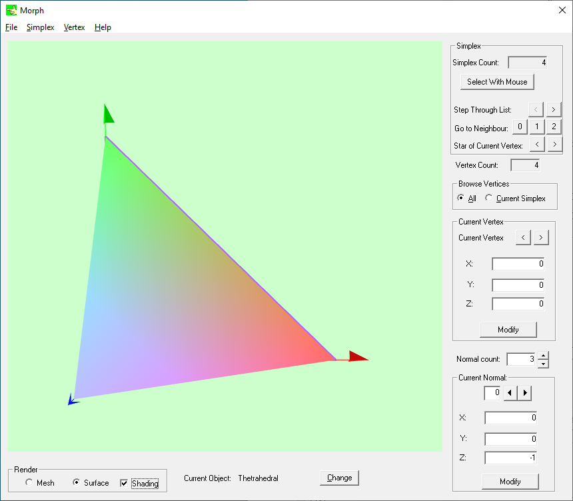
Task: Open the File menu
Action: click(x=11, y=27)
